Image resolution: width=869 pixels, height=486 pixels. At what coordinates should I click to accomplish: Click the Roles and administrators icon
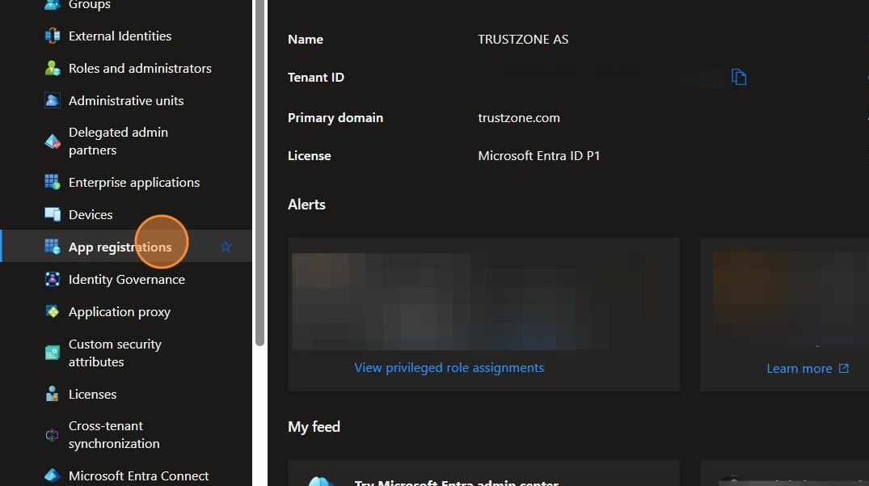click(52, 68)
